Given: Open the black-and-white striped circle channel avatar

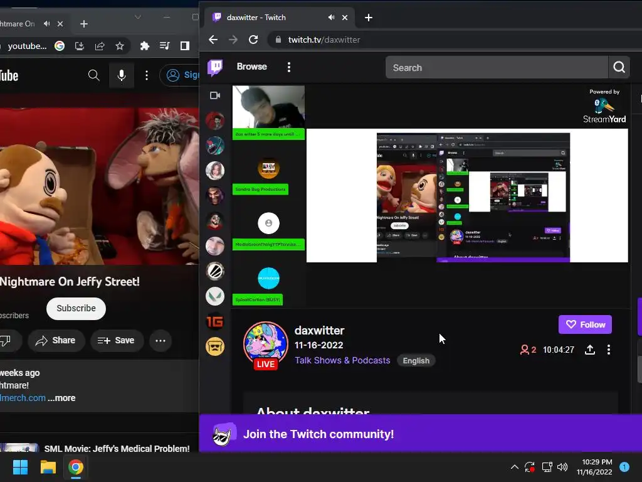Looking at the screenshot, I should (215, 271).
